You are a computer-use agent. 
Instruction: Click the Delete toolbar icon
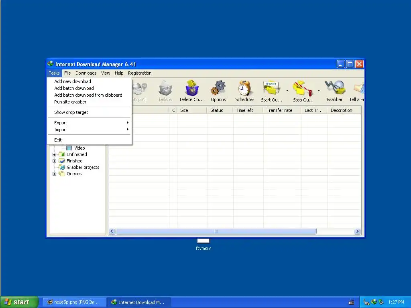pyautogui.click(x=165, y=89)
